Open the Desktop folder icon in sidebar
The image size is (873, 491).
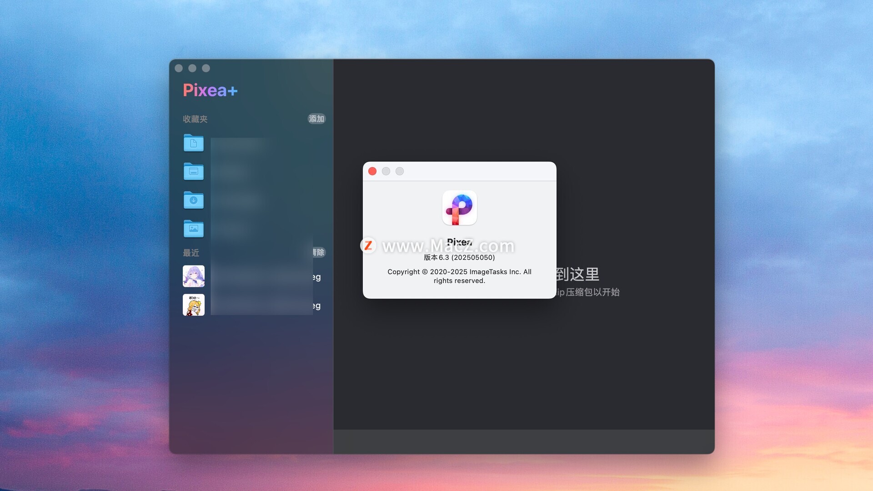(193, 171)
